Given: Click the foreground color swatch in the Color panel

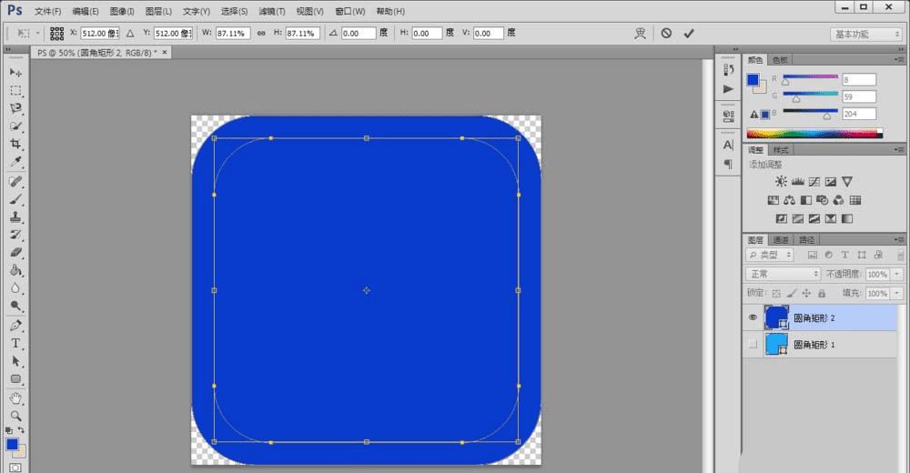Looking at the screenshot, I should [753, 79].
